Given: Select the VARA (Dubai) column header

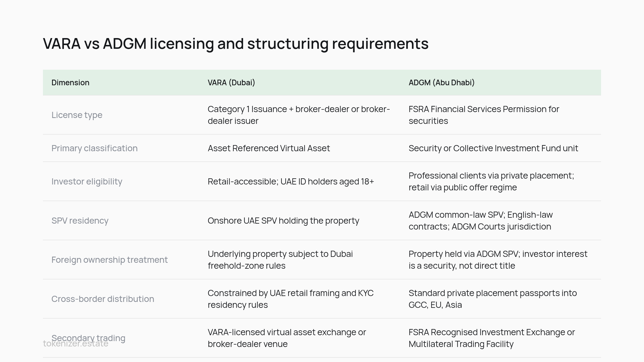Looking at the screenshot, I should (x=231, y=83).
